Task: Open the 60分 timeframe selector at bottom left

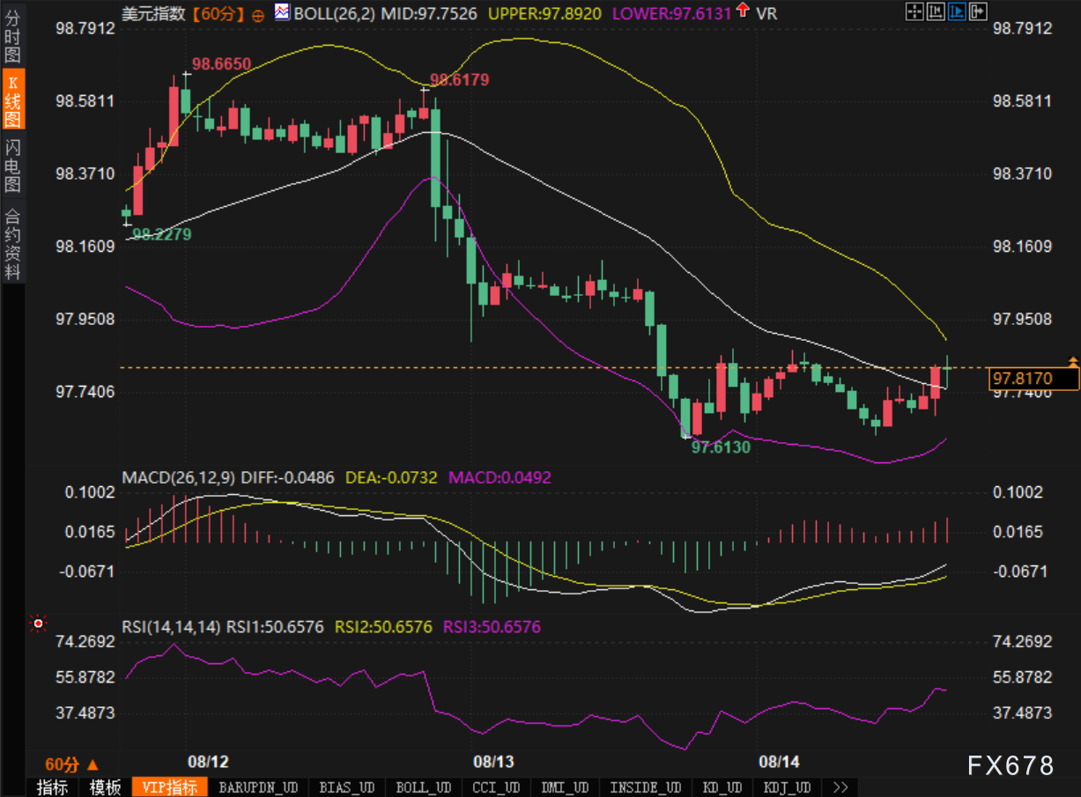Action: point(72,764)
